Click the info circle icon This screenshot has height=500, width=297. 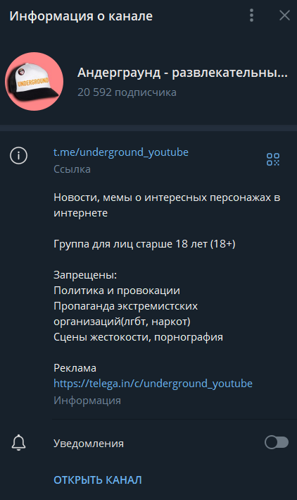[x=19, y=156]
